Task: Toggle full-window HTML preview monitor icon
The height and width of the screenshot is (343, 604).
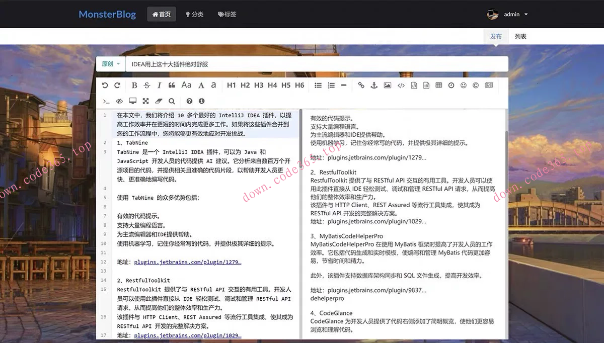Action: (132, 101)
